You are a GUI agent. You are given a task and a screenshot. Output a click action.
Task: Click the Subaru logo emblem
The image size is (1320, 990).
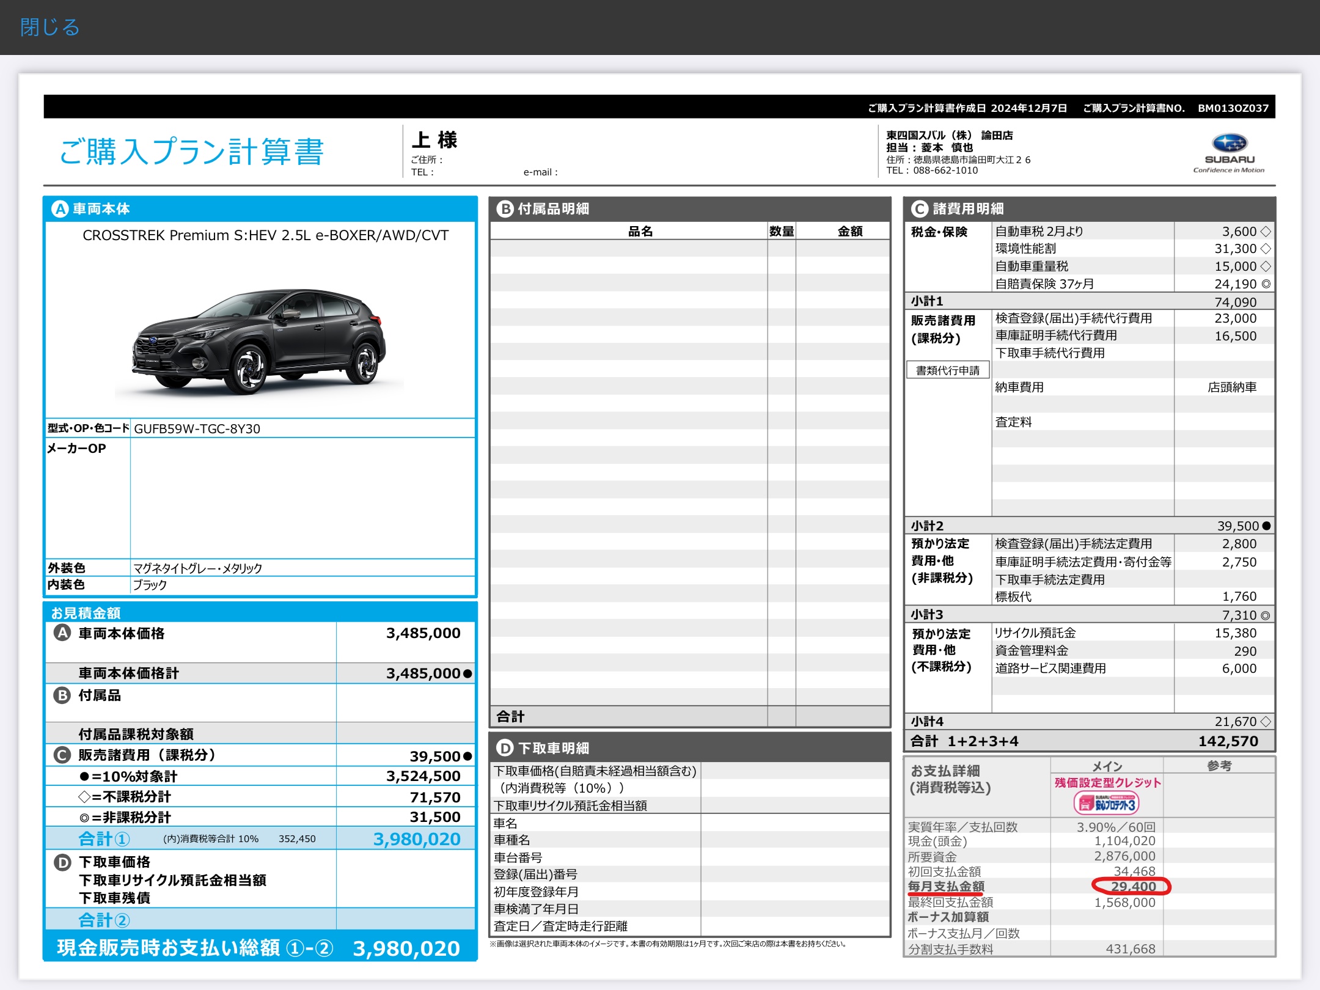pos(1230,143)
